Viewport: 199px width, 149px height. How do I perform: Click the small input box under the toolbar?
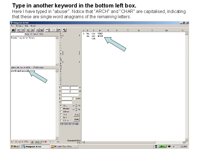click(x=17, y=34)
